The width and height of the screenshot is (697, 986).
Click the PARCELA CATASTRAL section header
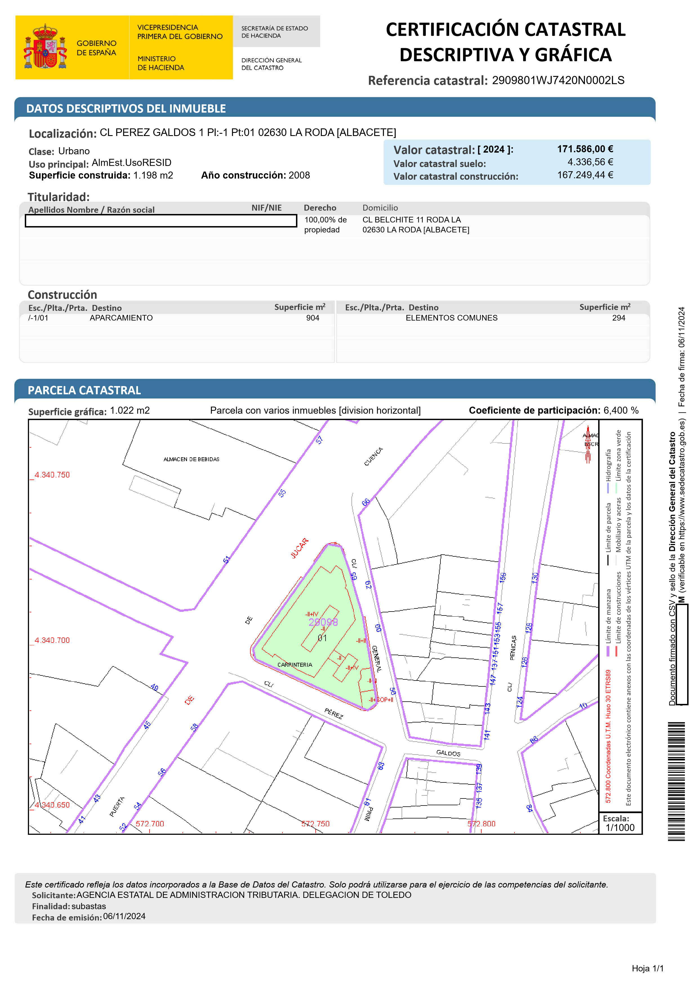[x=84, y=390]
